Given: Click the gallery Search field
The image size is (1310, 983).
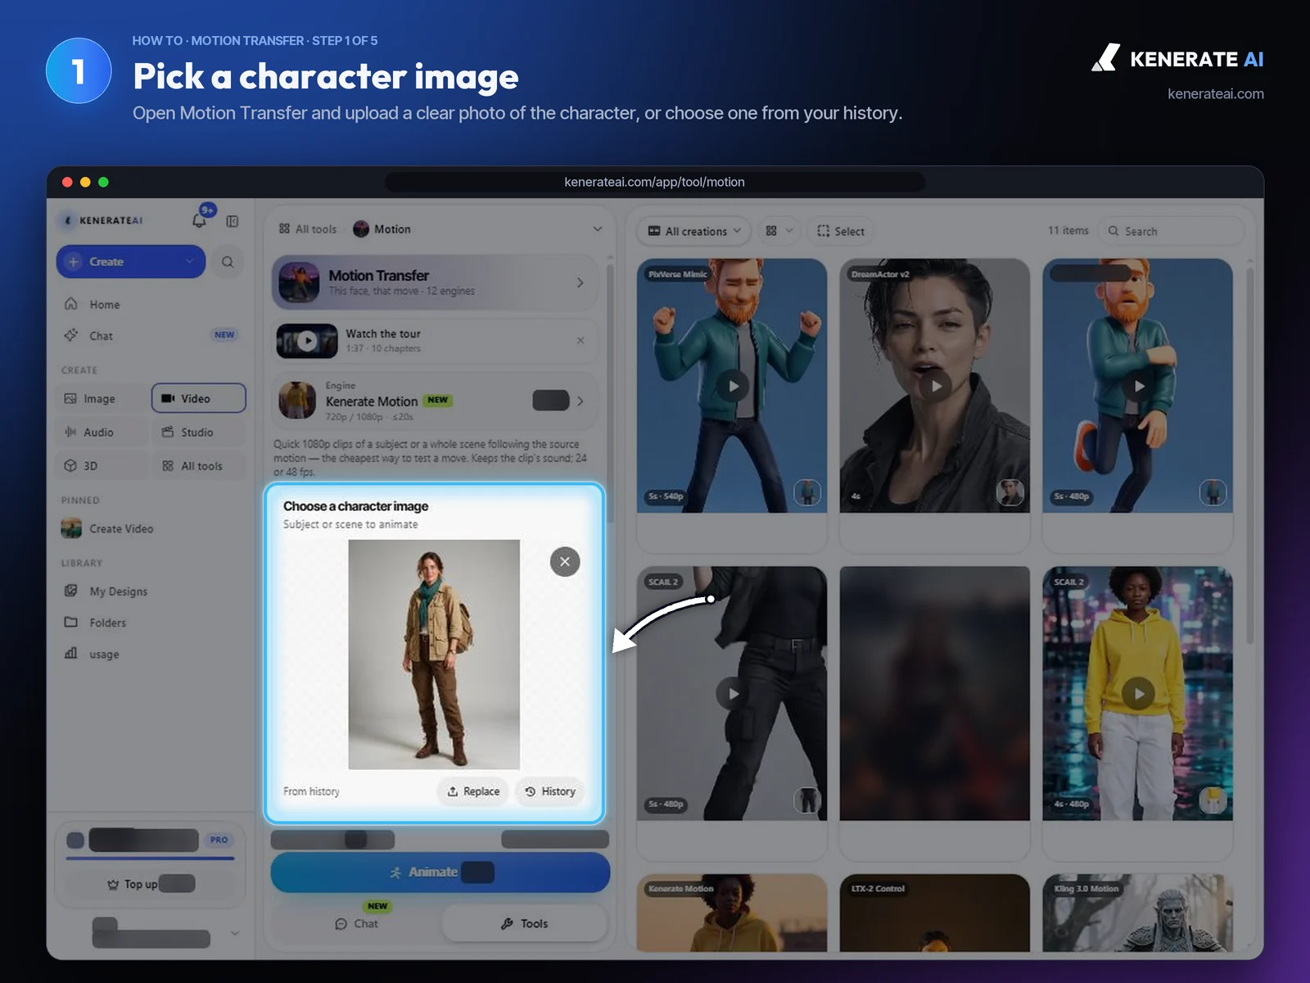Looking at the screenshot, I should [1171, 231].
